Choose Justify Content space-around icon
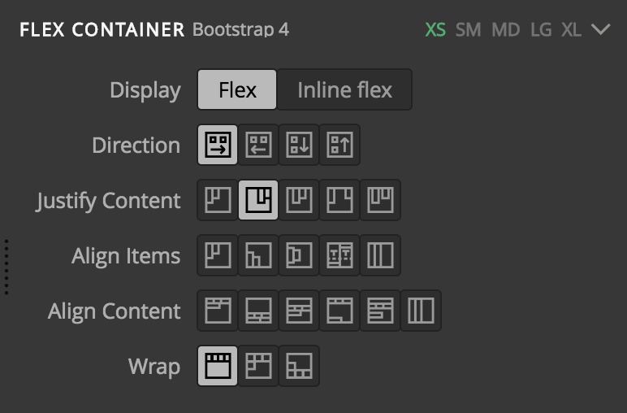The height and width of the screenshot is (413, 627). tap(380, 200)
